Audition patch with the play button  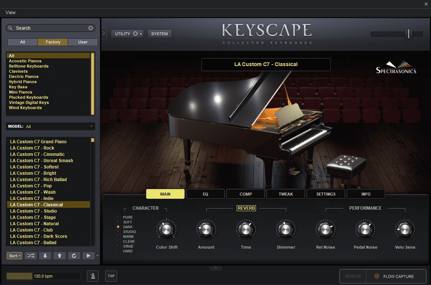tap(88, 256)
